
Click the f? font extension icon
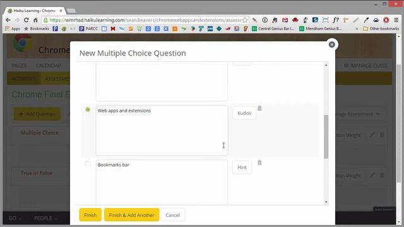point(335,20)
